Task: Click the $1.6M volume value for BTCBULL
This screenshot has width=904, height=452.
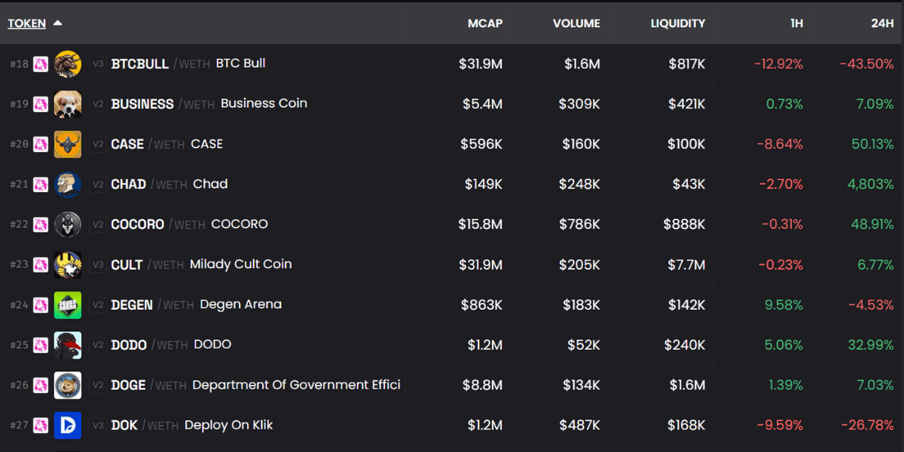Action: [x=582, y=64]
